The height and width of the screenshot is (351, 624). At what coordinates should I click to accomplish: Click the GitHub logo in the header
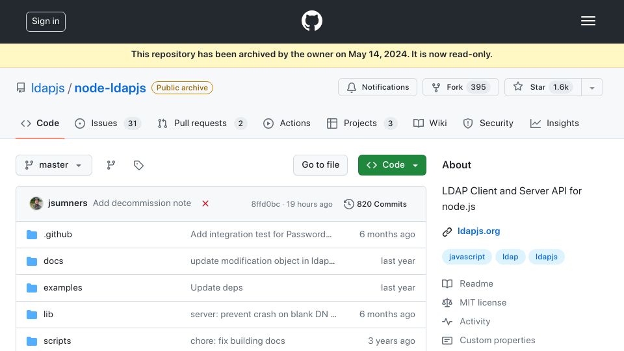(x=311, y=21)
